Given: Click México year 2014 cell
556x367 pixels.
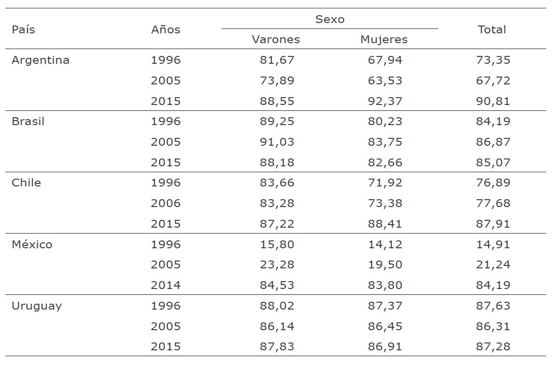Looking at the screenshot, I should coord(166,285).
